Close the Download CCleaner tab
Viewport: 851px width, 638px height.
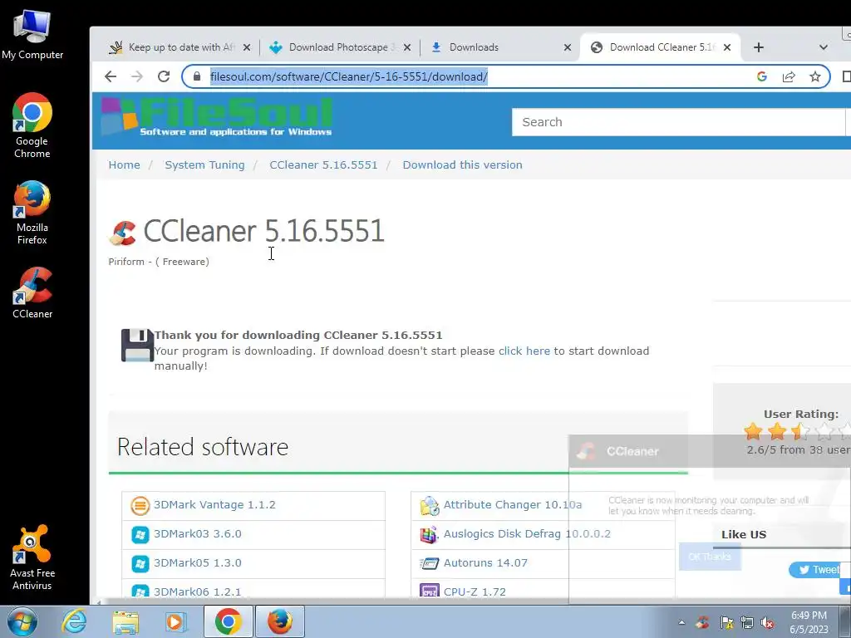click(x=727, y=47)
